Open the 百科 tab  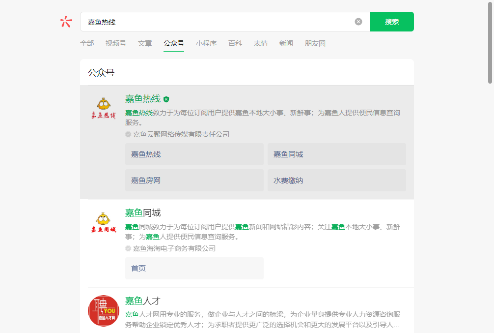[x=235, y=44]
